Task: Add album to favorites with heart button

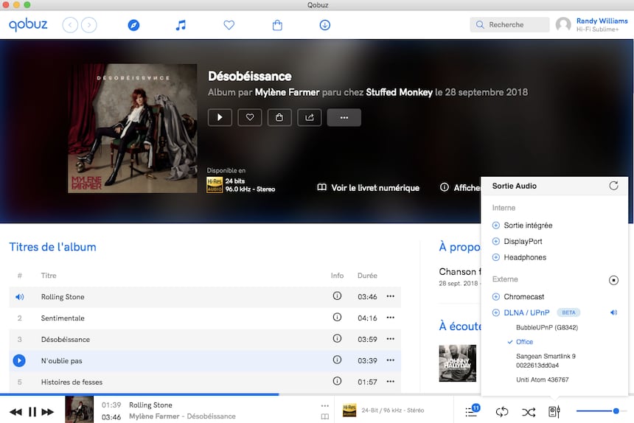Action: (x=249, y=118)
